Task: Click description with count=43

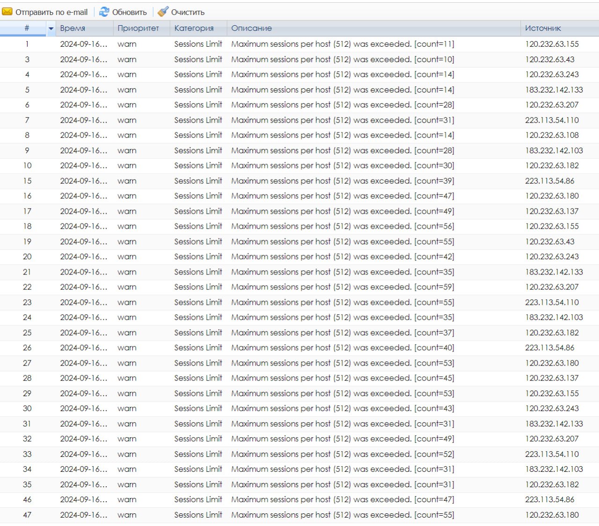Action: (x=343, y=409)
